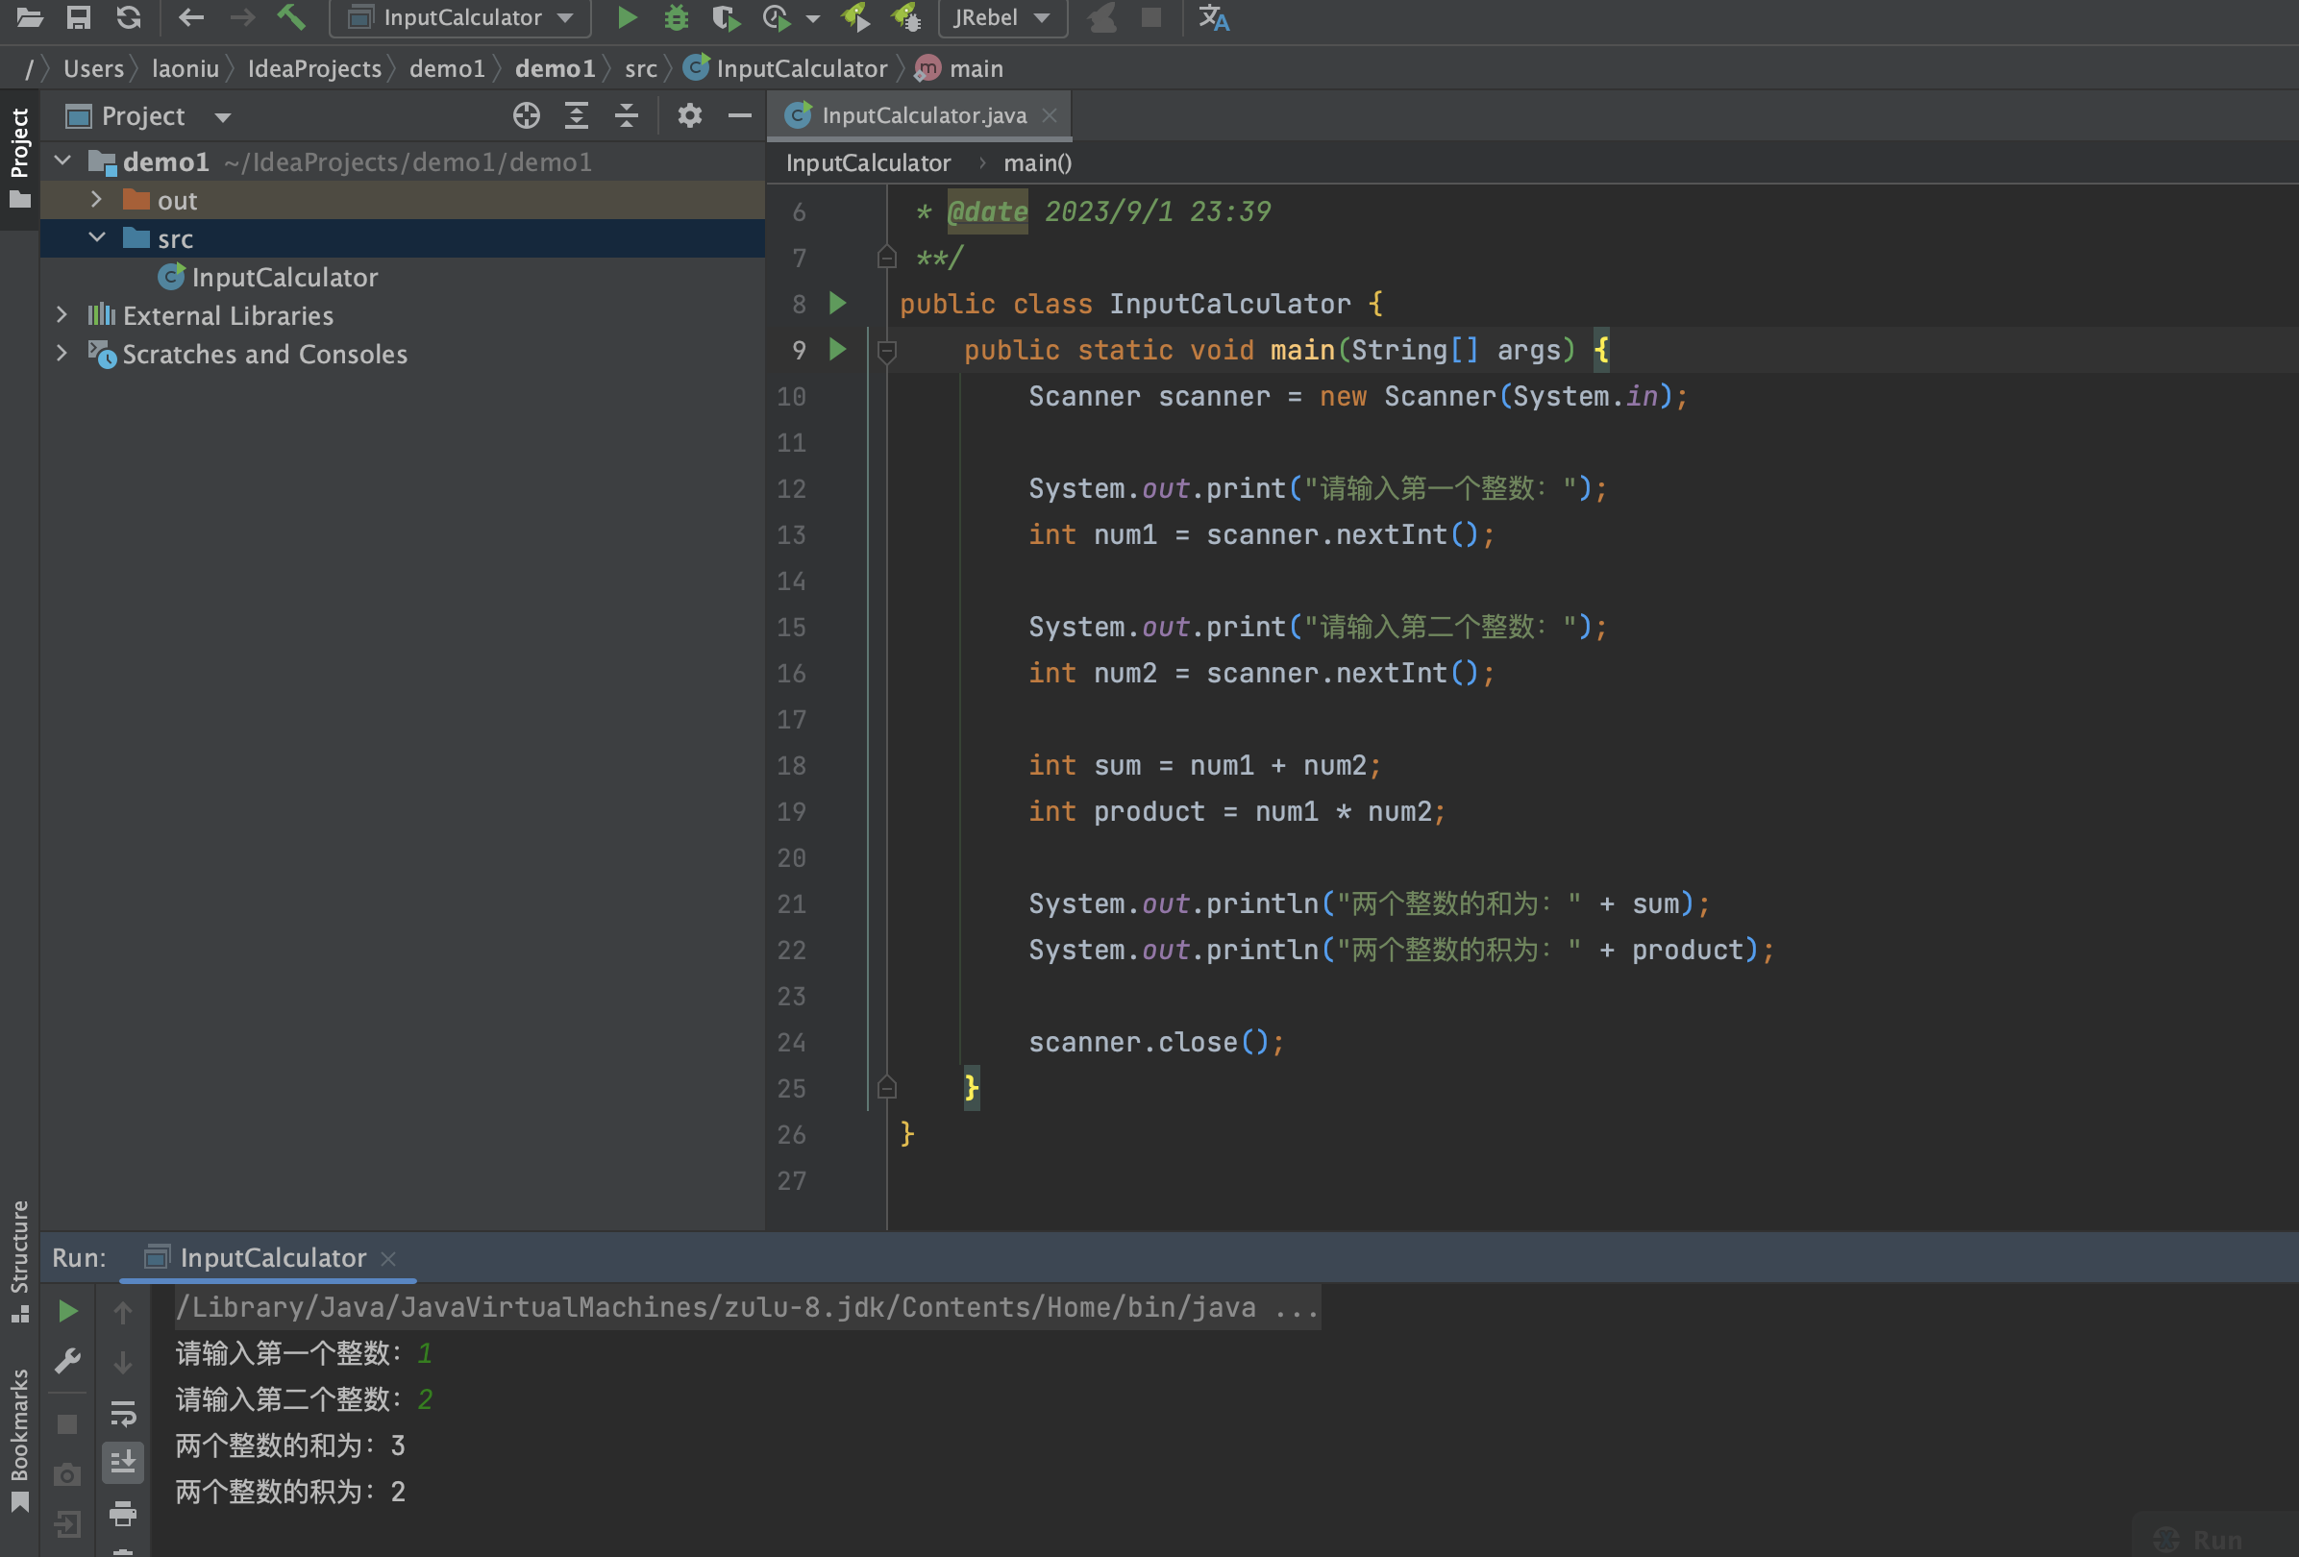Click the print icon in the Run console
Image resolution: width=2299 pixels, height=1557 pixels.
[x=123, y=1513]
